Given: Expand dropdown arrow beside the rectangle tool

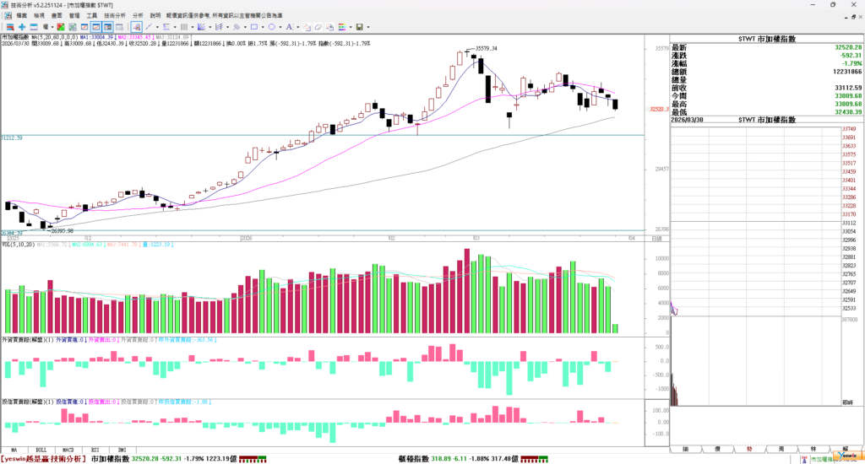Looking at the screenshot, I should pyautogui.click(x=263, y=27).
